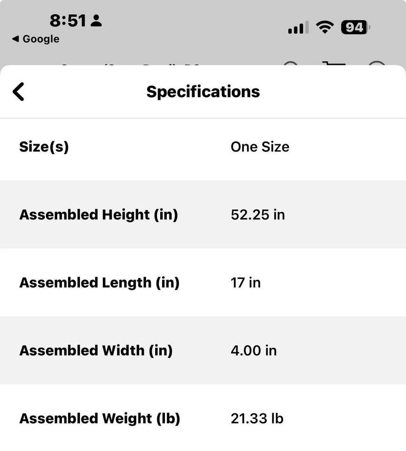Tap the 52.25 in height value
The image size is (406, 451).
tap(258, 215)
